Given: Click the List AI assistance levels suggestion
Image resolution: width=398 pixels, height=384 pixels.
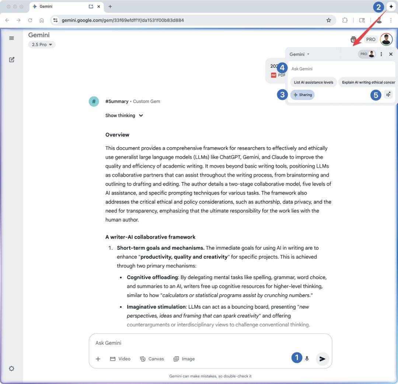Looking at the screenshot, I should point(313,82).
